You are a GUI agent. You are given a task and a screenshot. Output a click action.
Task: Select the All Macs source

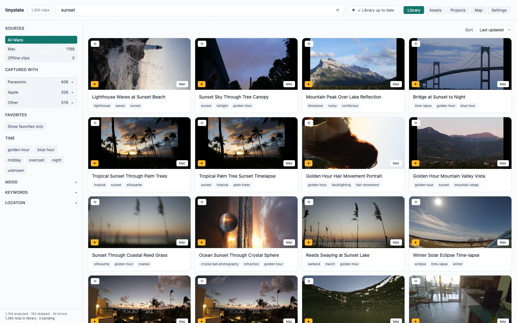pos(41,40)
